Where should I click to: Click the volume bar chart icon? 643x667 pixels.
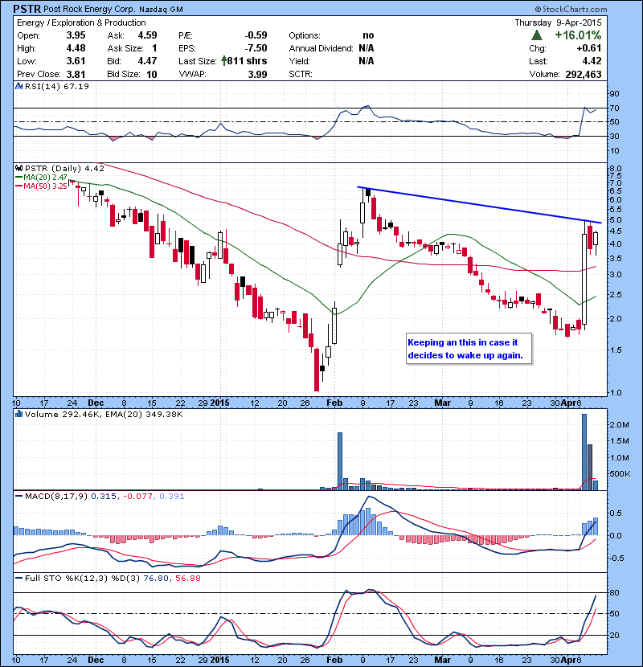18,414
